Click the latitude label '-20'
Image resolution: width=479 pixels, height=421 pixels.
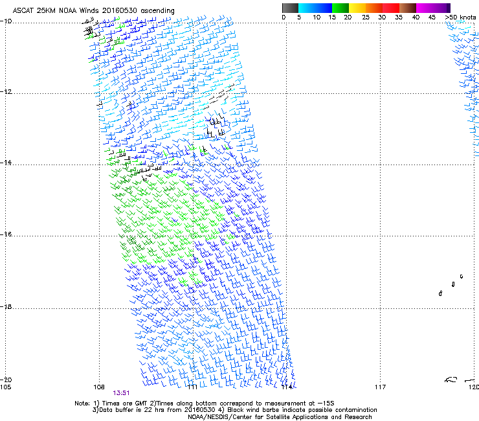[6, 380]
